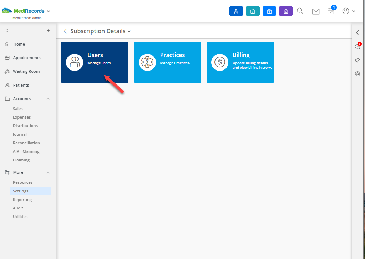Click the add-person icon in the top toolbar
Viewport: 365px width, 259px height.
point(236,11)
